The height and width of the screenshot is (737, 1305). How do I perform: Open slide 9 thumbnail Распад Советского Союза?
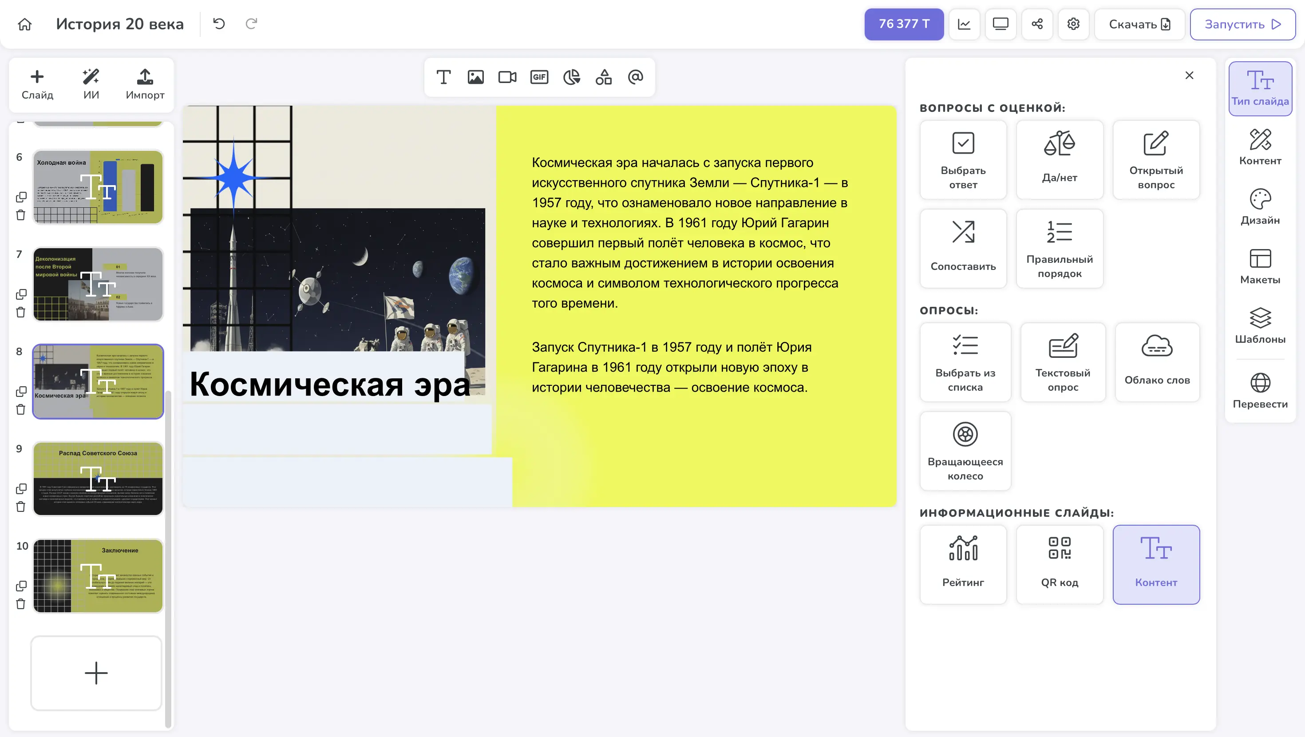(98, 478)
